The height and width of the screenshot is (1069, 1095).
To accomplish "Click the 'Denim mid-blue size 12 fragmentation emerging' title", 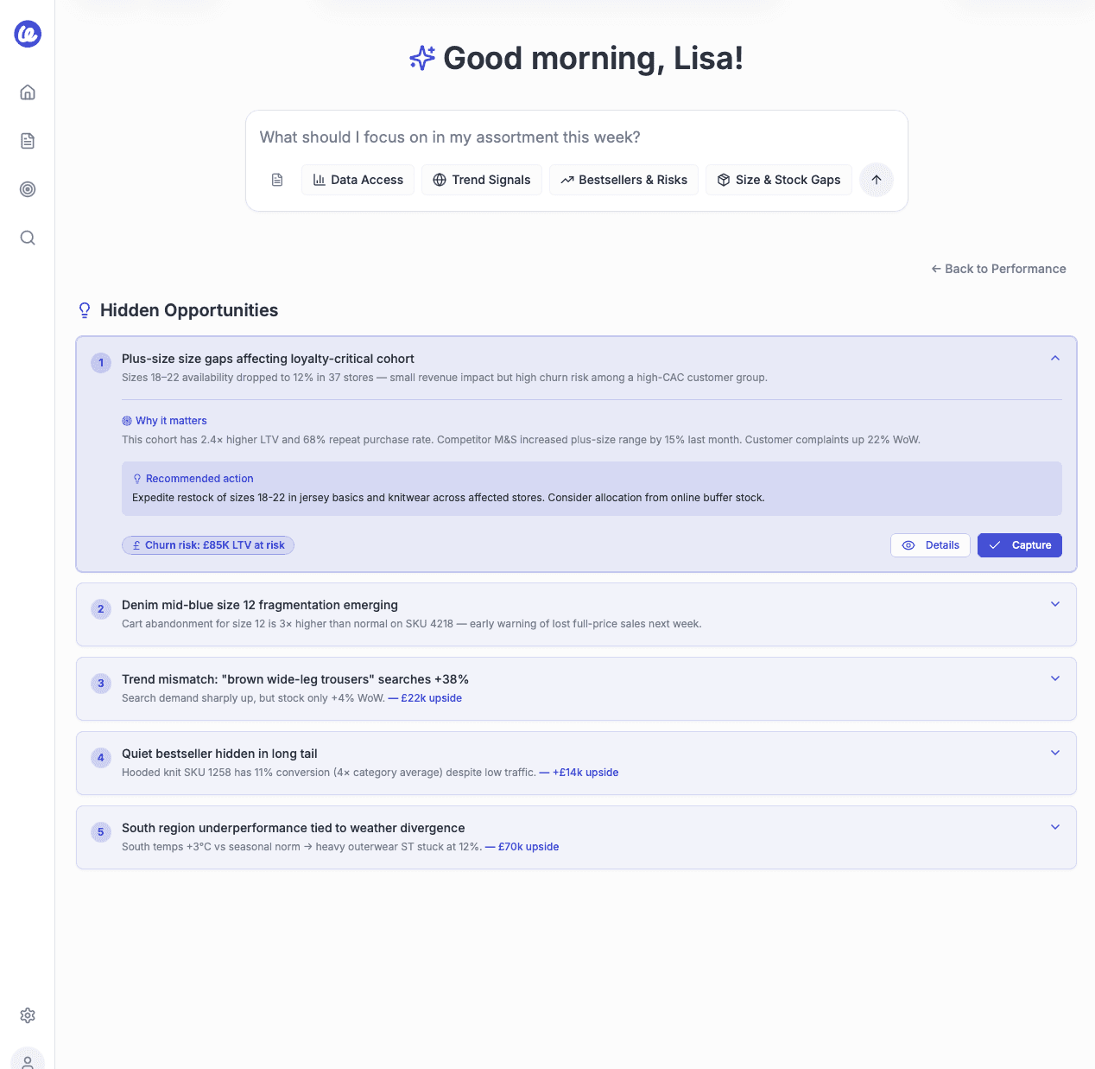I will (260, 605).
